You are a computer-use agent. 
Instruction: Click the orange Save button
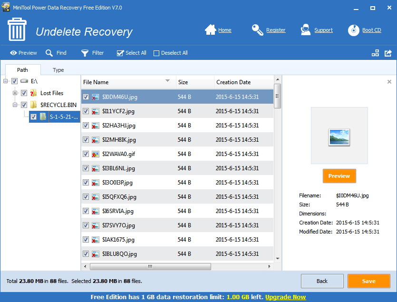click(368, 281)
